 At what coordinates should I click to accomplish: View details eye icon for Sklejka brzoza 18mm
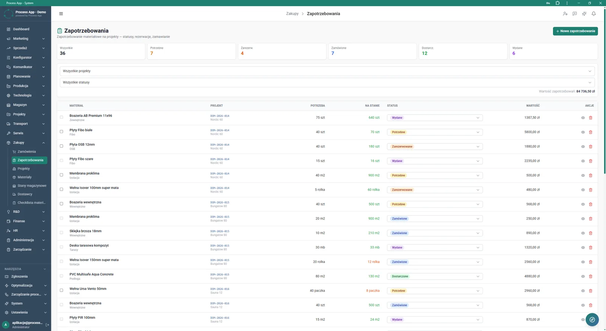pos(583,233)
